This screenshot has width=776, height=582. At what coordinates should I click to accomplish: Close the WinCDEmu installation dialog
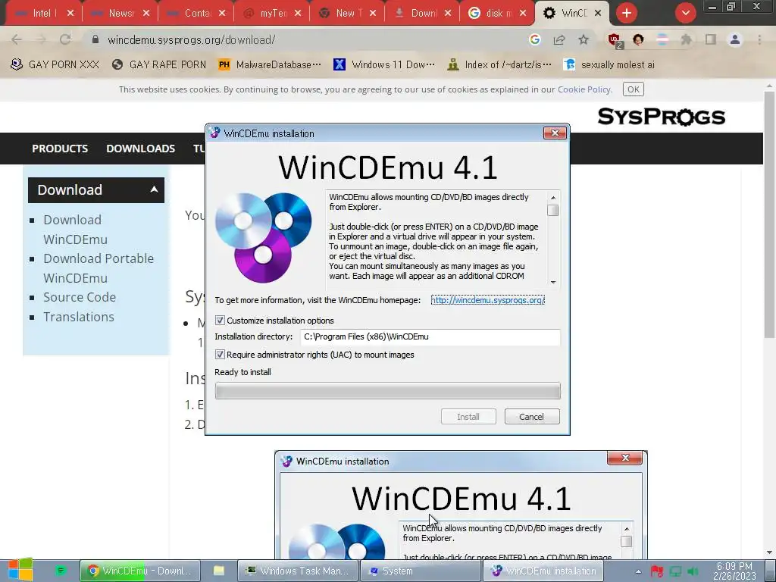pyautogui.click(x=555, y=133)
